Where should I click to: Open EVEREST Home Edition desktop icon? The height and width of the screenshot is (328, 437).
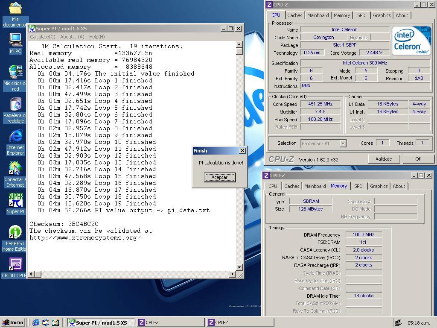pyautogui.click(x=15, y=238)
